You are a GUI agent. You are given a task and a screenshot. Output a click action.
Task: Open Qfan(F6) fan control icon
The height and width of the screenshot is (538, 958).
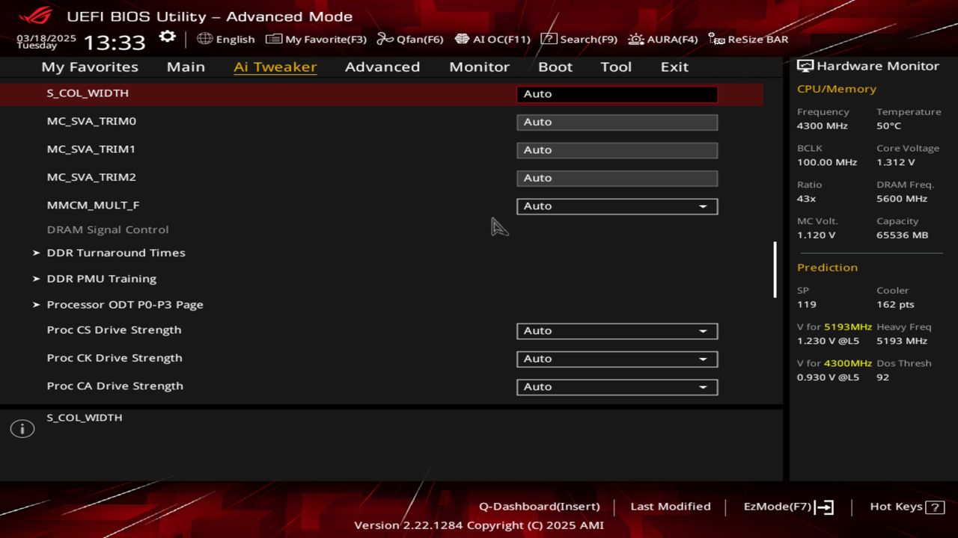click(x=385, y=39)
